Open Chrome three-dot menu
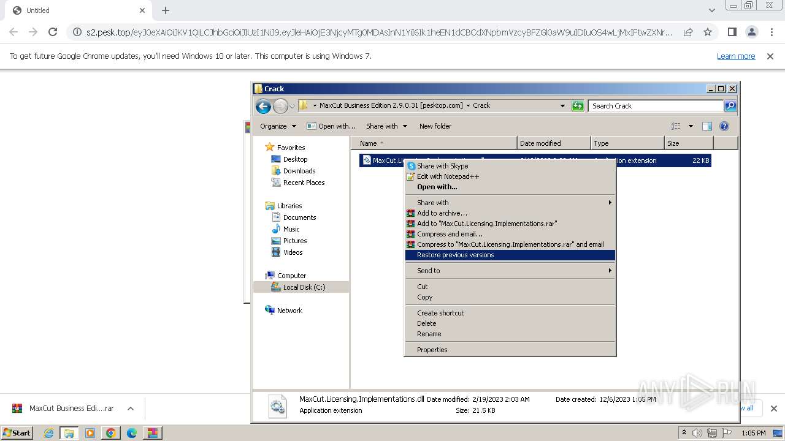This screenshot has height=441, width=785. coord(772,32)
